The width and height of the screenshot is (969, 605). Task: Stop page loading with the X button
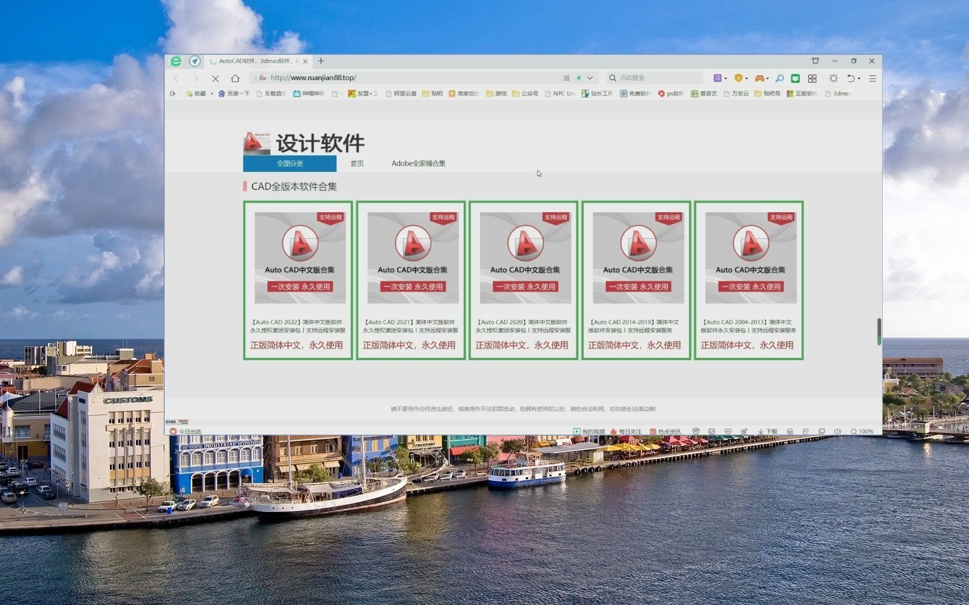click(x=215, y=78)
